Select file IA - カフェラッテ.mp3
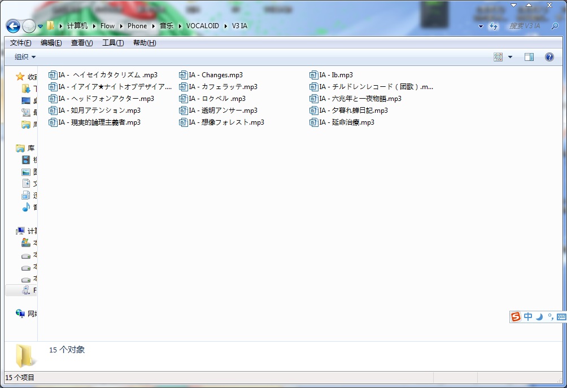 pyautogui.click(x=219, y=87)
